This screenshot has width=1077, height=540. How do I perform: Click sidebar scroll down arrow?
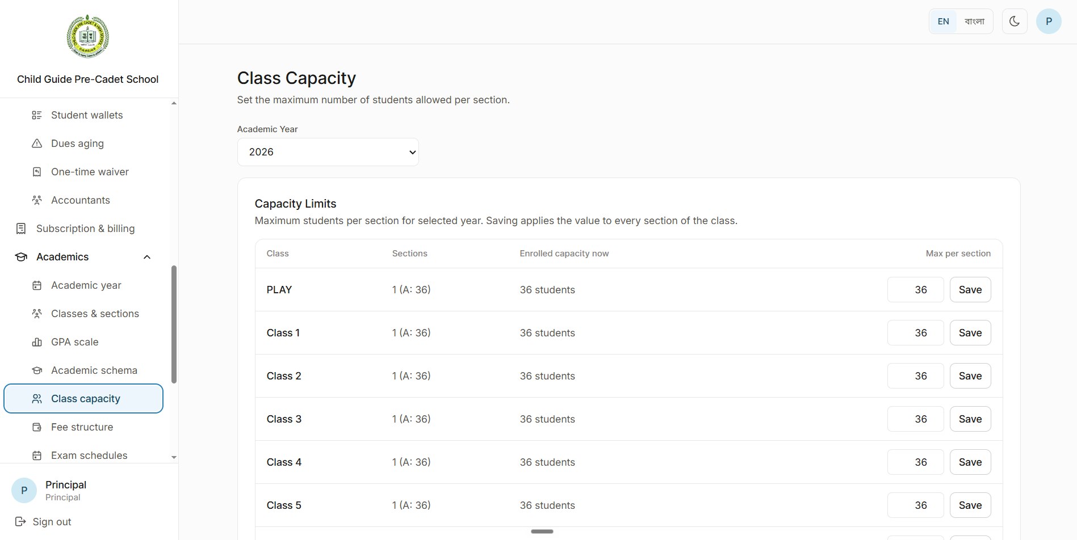pyautogui.click(x=174, y=457)
